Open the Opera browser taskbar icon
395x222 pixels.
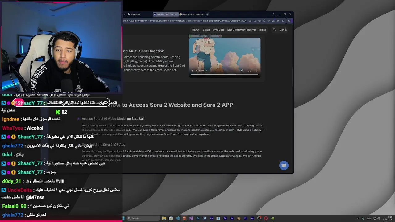tap(266, 218)
